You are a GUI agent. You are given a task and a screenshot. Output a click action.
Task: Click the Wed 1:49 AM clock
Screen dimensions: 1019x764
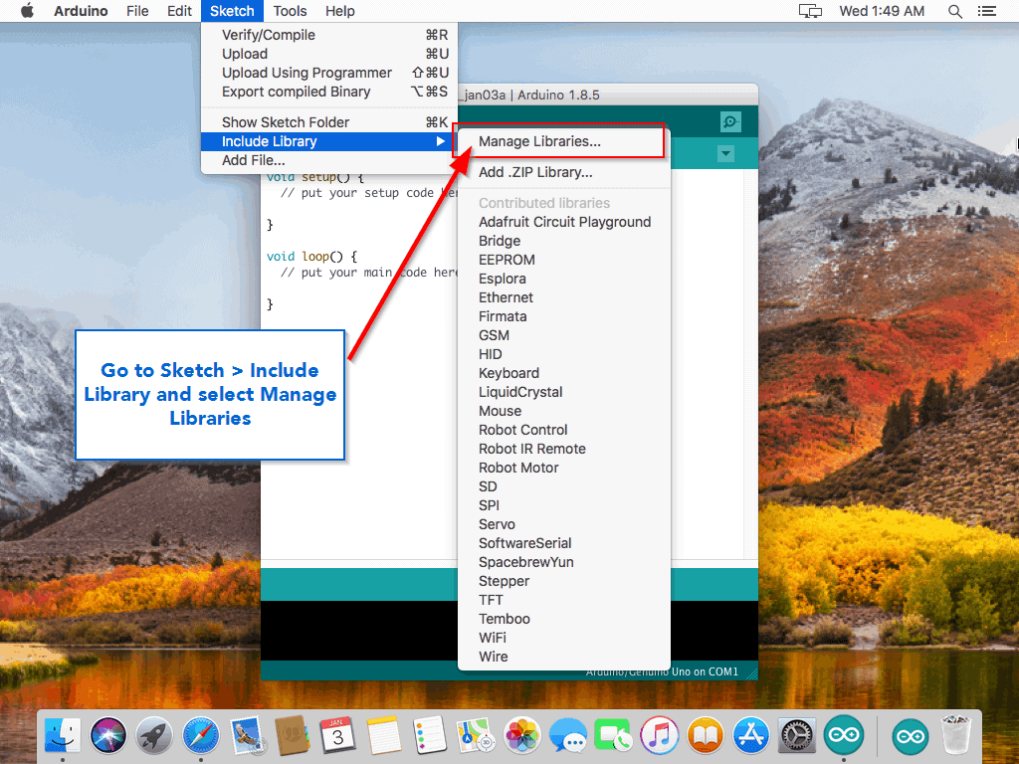(x=882, y=11)
